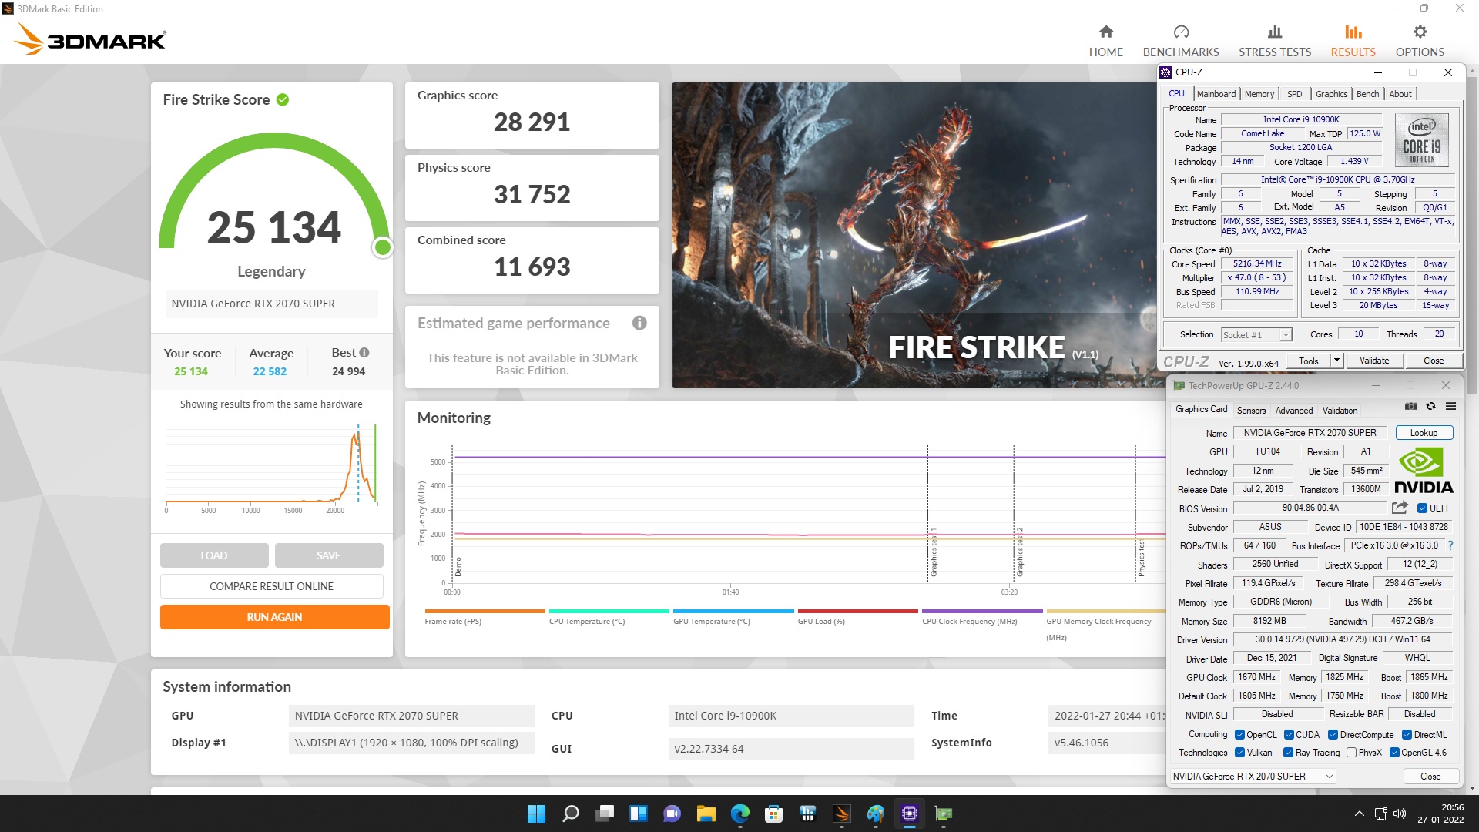Screen dimensions: 1479x832
Task: Open 3DMark OPTIONS gear
Action: pos(1420,41)
